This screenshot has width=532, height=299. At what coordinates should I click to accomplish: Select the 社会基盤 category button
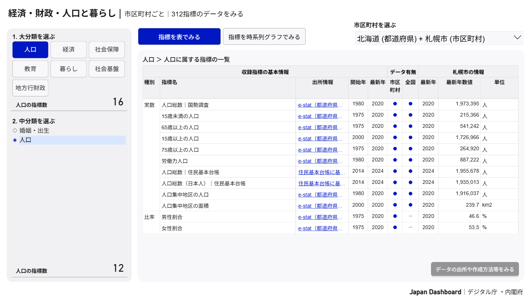pyautogui.click(x=107, y=68)
